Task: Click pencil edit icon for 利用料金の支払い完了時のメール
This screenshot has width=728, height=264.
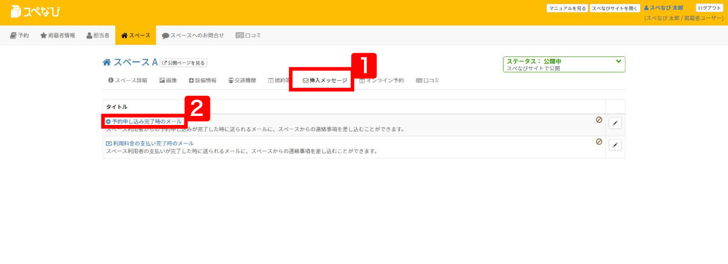Action: (x=615, y=145)
